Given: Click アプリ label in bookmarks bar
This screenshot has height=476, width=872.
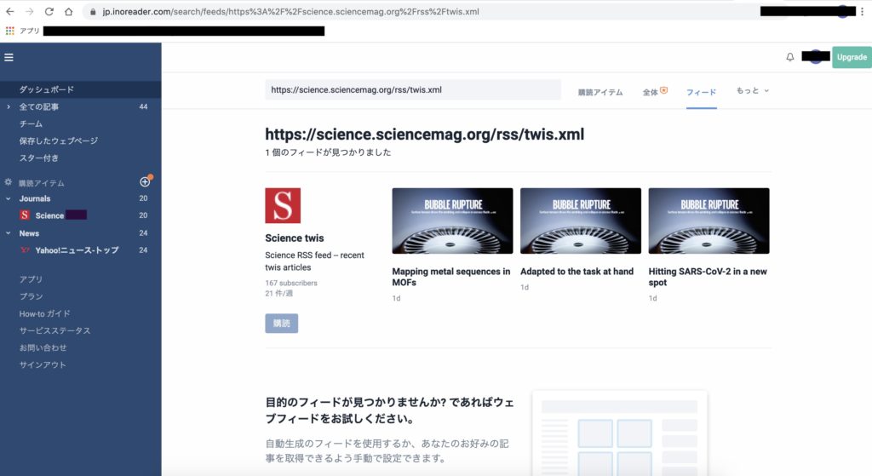Looking at the screenshot, I should click(x=30, y=31).
